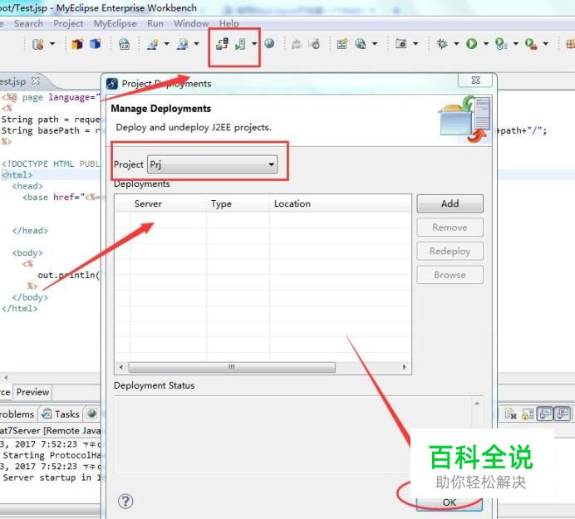Click the Browse button
Screen dimensions: 575x519
450,275
